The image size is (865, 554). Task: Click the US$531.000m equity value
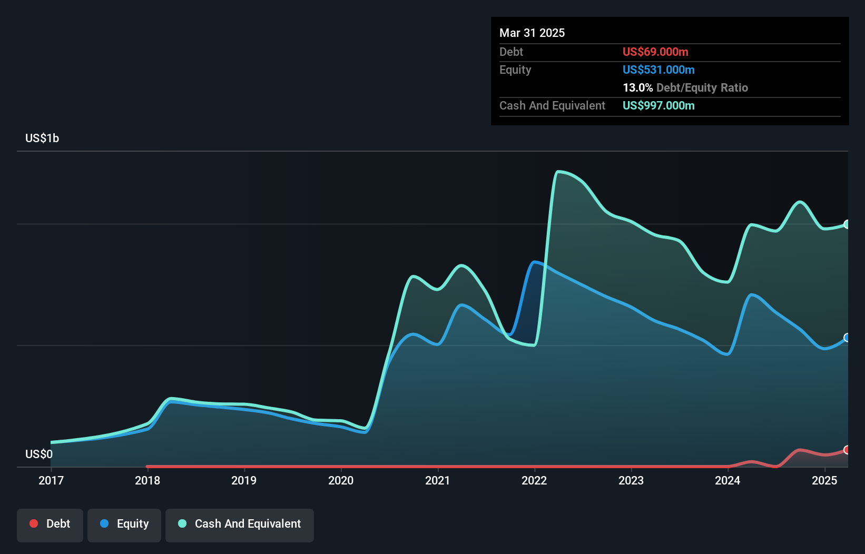[658, 70]
